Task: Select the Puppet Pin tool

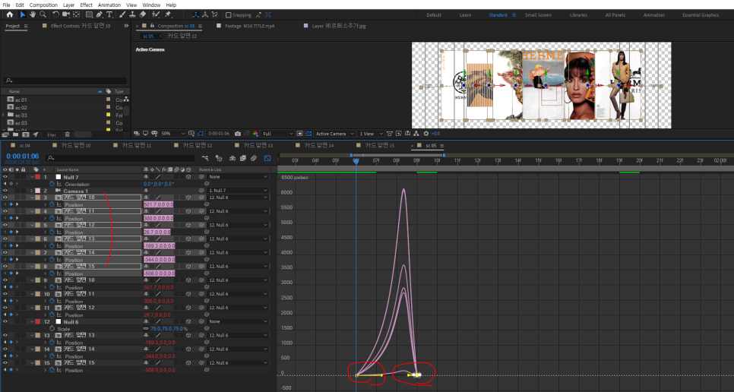Action: click(168, 14)
